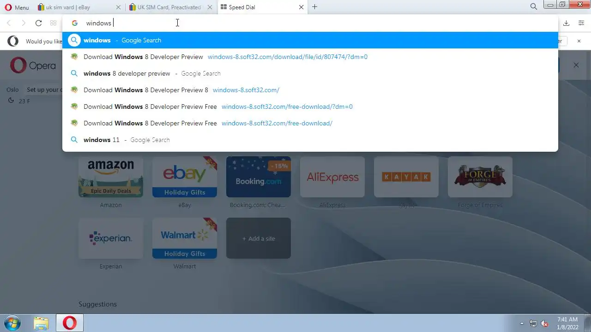Screen dimensions: 591x332
Task: Open the Booking.com speed dial tile
Action: tap(259, 177)
